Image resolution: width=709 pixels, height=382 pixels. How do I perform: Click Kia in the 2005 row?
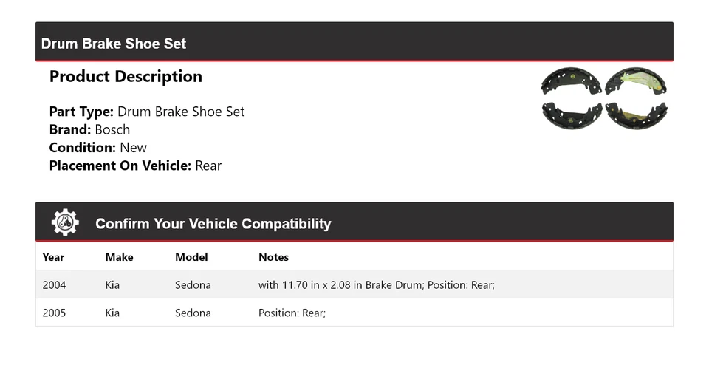(112, 313)
